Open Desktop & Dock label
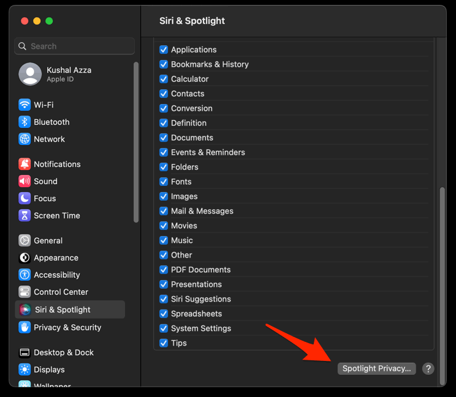Image resolution: width=456 pixels, height=397 pixels. pos(64,352)
